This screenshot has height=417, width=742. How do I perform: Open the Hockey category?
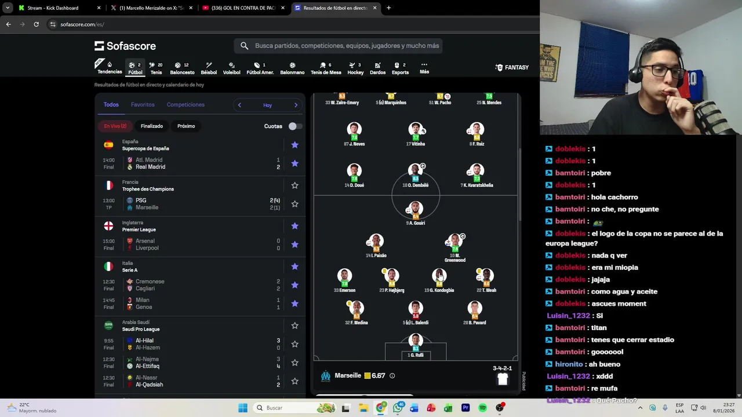[355, 68]
